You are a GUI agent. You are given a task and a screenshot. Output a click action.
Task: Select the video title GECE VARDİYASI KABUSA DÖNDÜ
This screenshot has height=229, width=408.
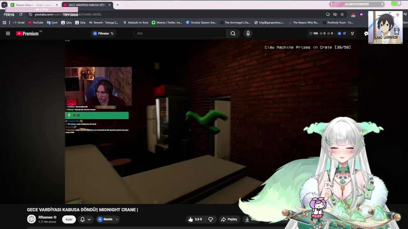point(82,210)
